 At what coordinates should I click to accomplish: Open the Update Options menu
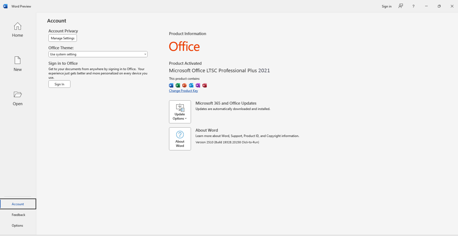180,112
